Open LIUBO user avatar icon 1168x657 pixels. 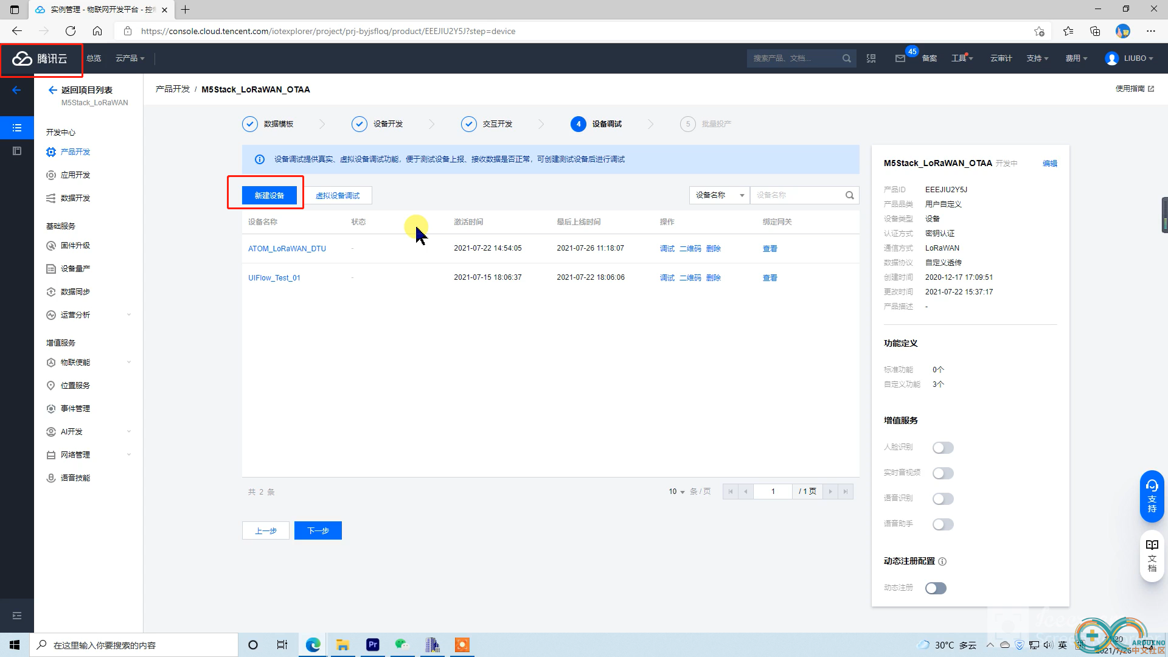(1112, 58)
